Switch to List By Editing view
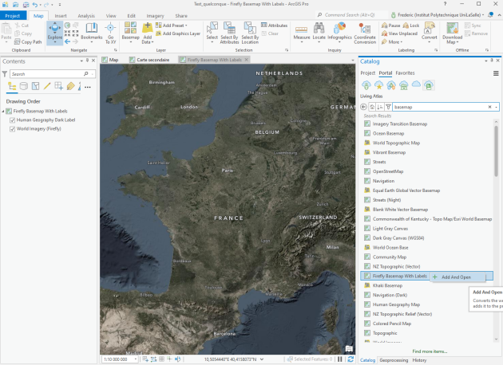Image resolution: width=503 pixels, height=365 pixels. coord(47,86)
